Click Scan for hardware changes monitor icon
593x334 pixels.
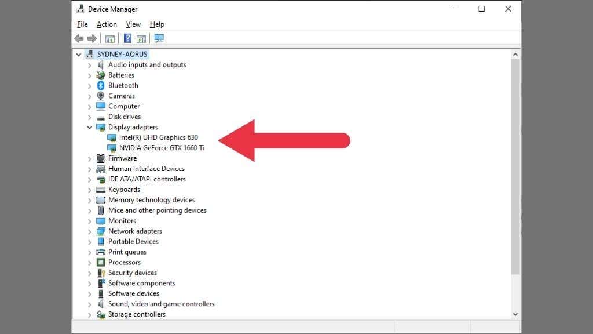pyautogui.click(x=159, y=38)
